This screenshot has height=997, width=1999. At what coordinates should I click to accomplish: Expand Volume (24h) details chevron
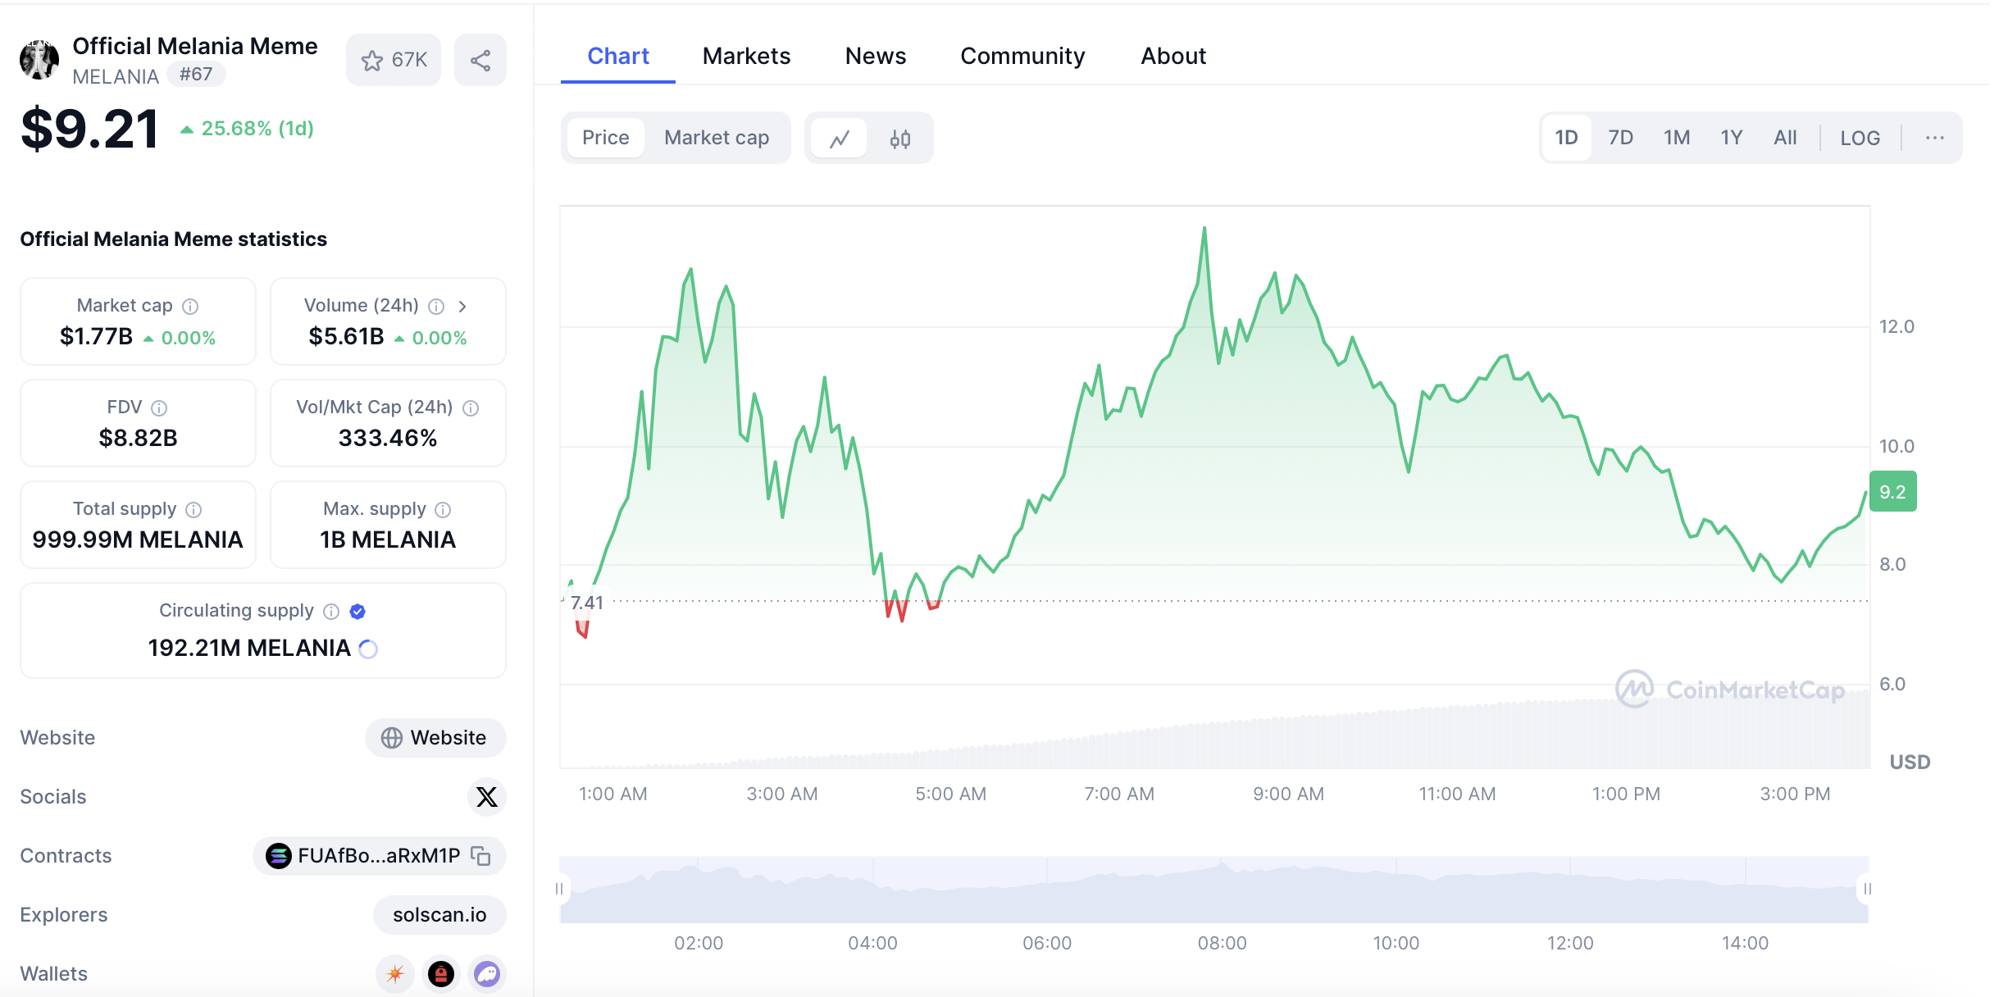pos(462,307)
